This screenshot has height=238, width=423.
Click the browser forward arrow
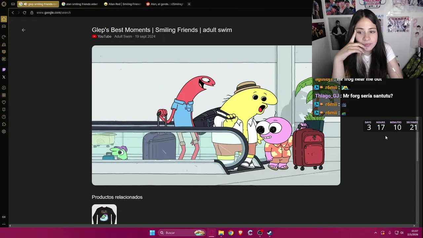[x=19, y=13]
